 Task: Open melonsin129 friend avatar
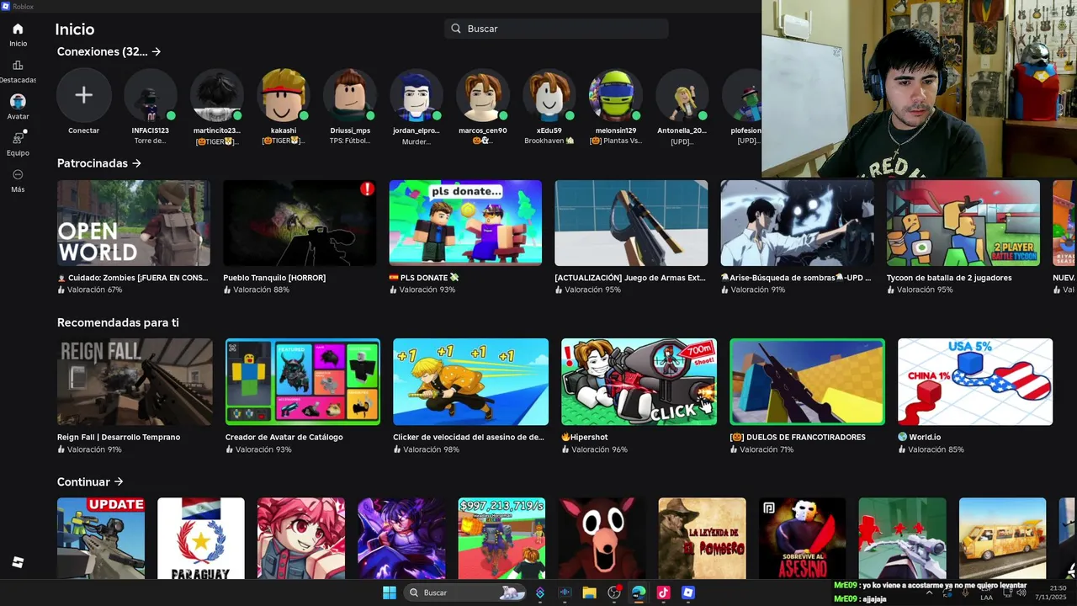[615, 95]
